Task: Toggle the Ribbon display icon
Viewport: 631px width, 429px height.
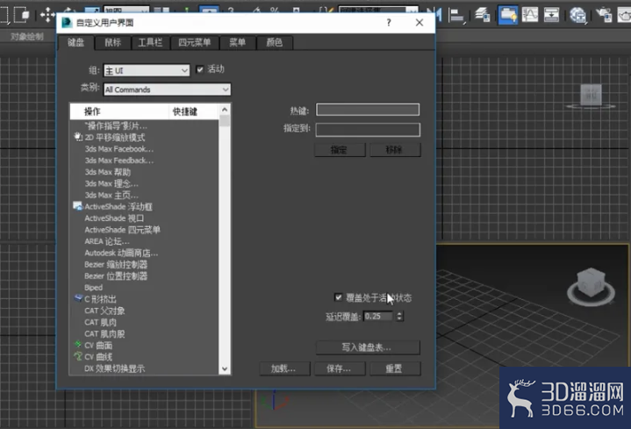Action: [508, 15]
